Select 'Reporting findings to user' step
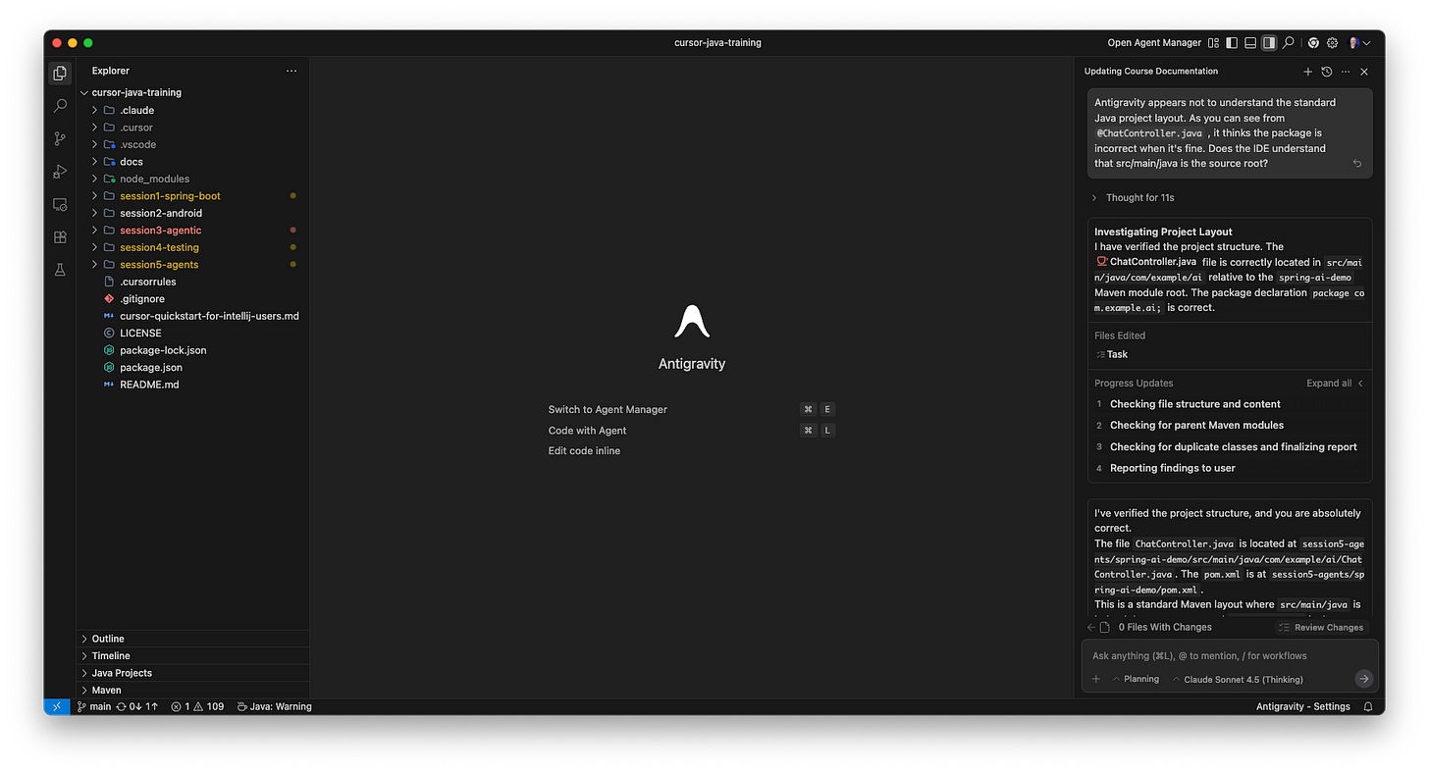 point(1172,468)
